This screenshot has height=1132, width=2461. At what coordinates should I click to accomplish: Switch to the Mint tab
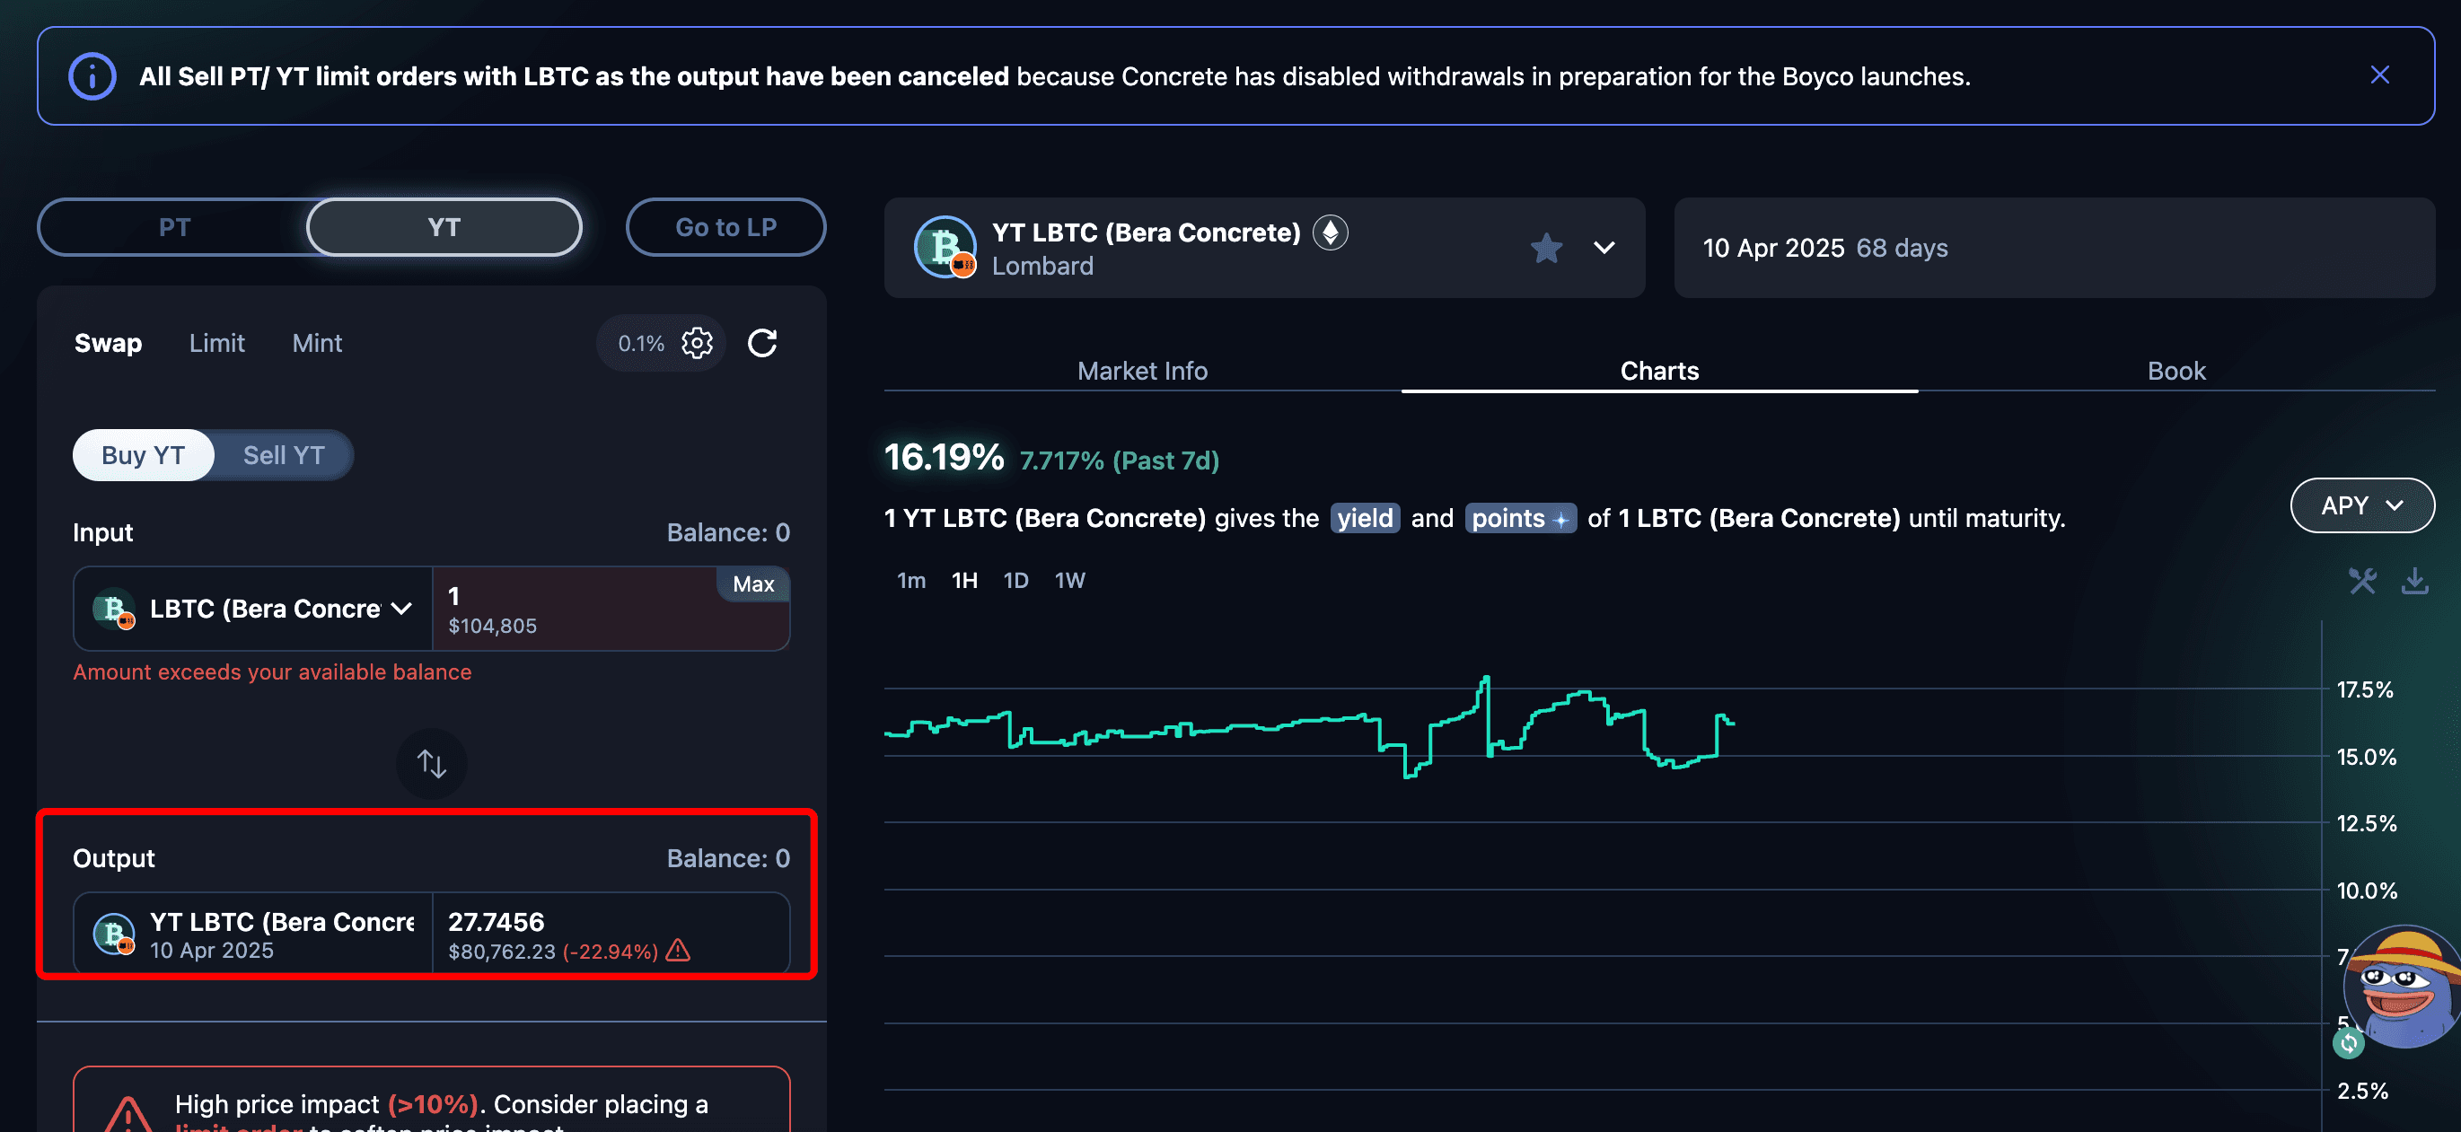(x=317, y=343)
